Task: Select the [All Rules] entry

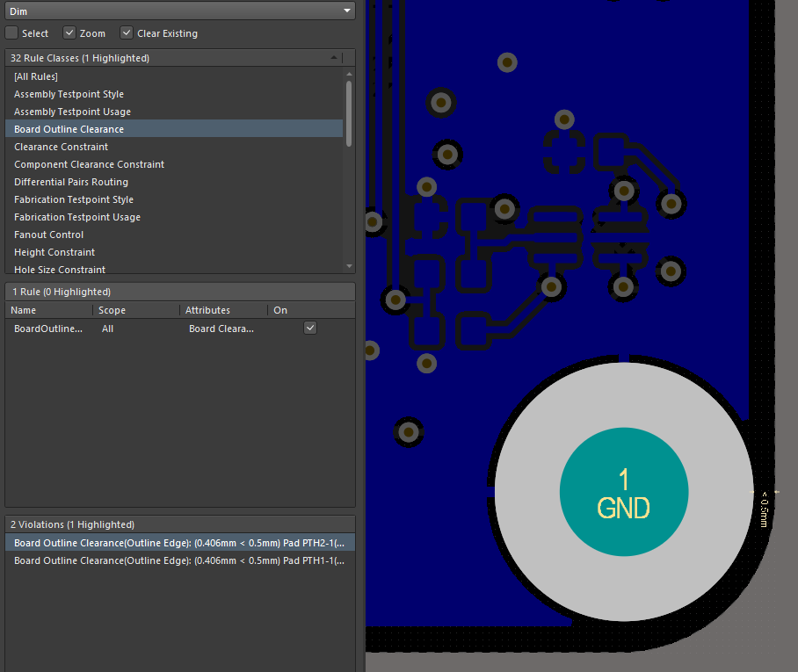Action: (37, 76)
